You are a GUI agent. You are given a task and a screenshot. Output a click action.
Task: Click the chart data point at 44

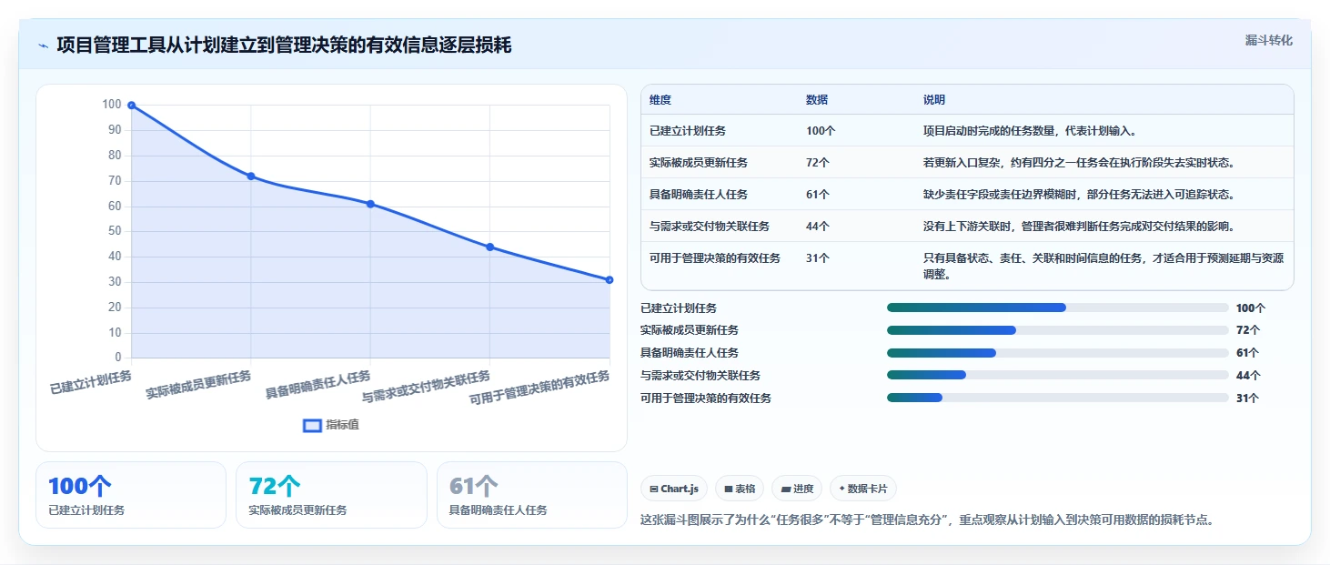[489, 247]
